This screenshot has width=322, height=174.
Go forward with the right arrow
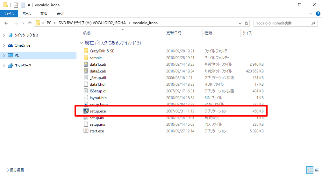(x=16, y=23)
